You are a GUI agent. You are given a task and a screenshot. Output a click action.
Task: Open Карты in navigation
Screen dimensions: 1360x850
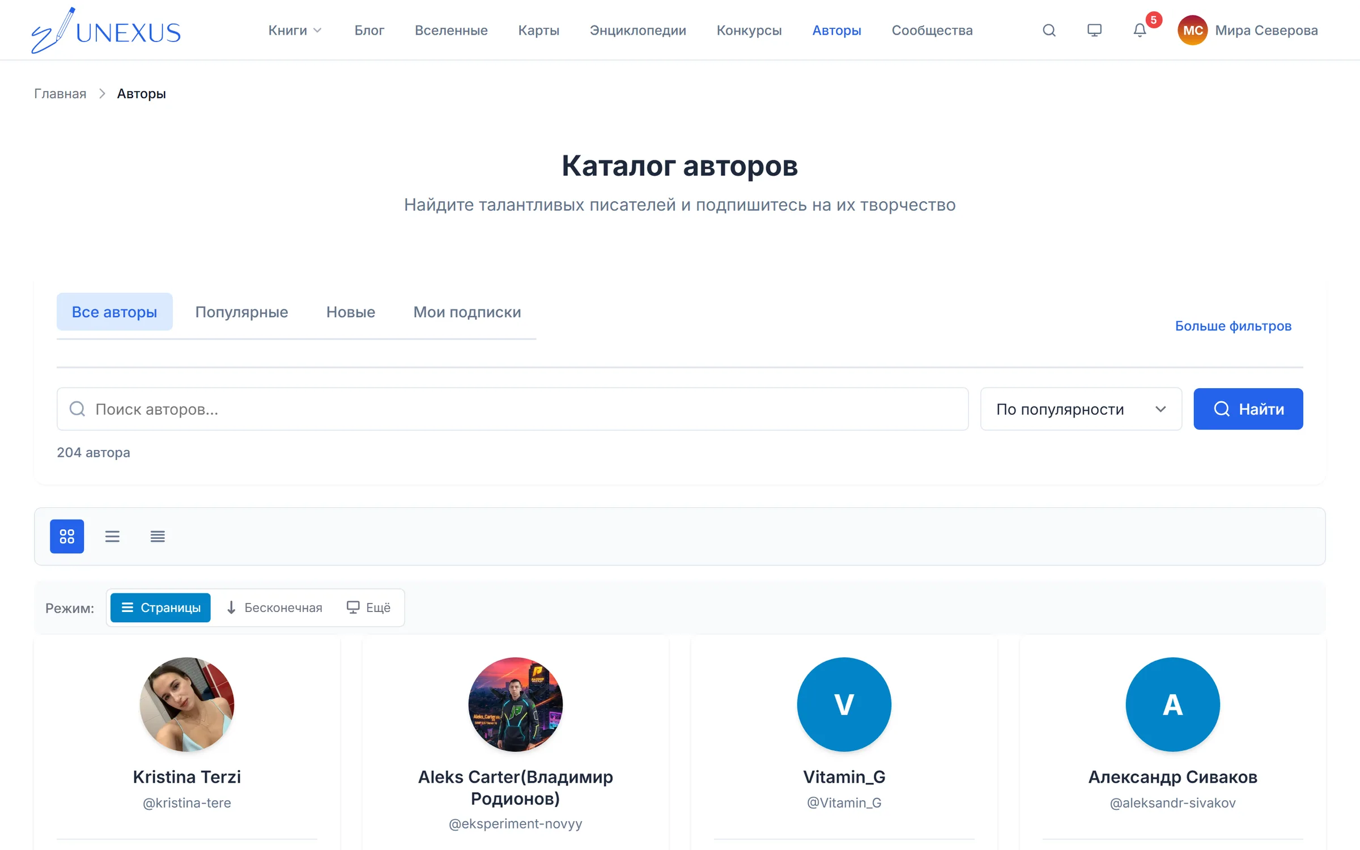click(x=538, y=30)
